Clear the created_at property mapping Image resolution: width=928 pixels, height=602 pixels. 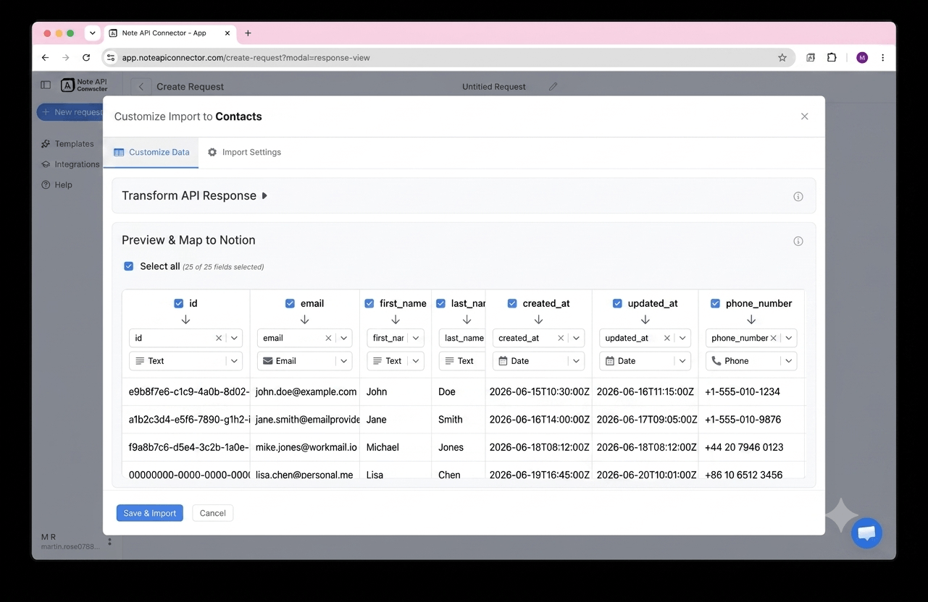(x=561, y=338)
